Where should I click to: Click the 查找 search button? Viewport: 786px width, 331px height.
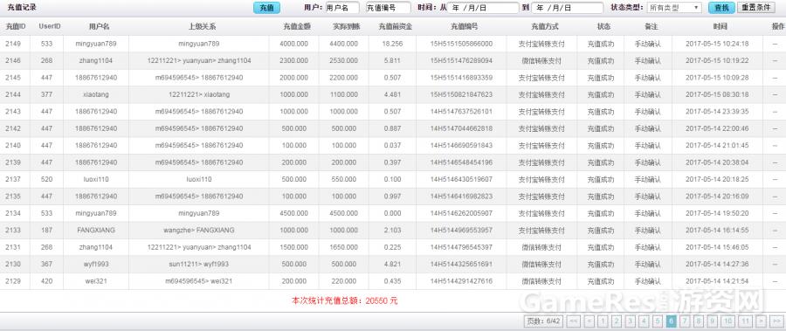tap(721, 8)
